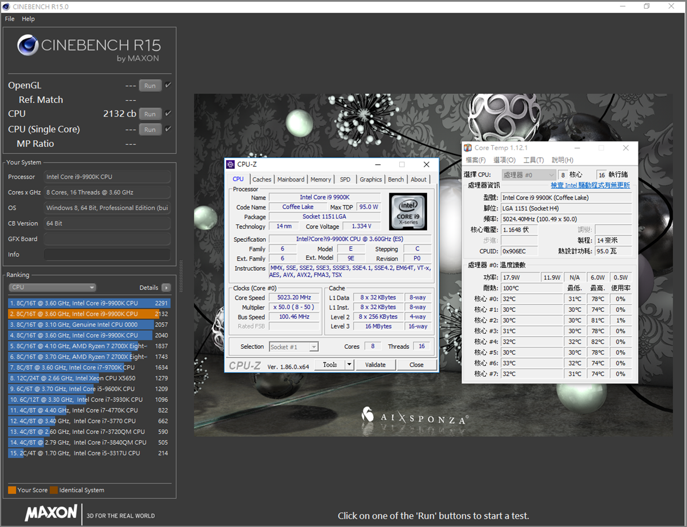Switch to the About tab in CPU-Z
Image resolution: width=687 pixels, height=527 pixels.
click(x=418, y=179)
